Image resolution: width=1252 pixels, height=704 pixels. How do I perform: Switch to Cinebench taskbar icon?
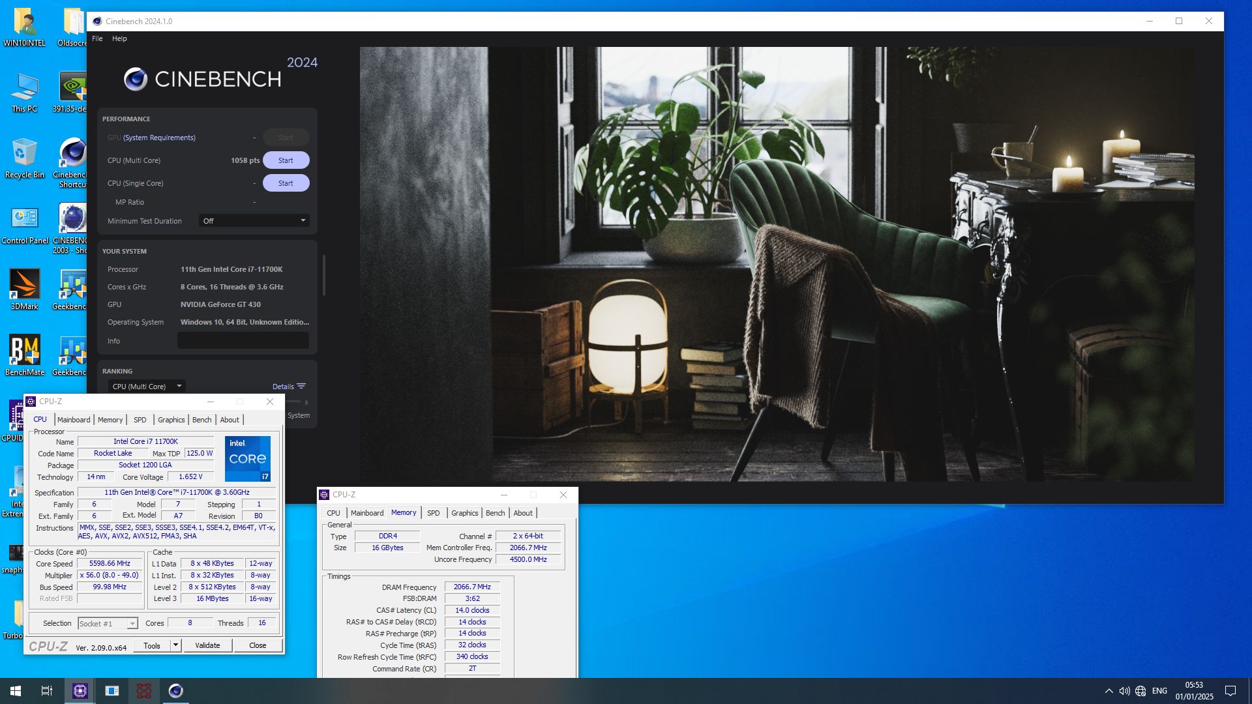click(175, 691)
